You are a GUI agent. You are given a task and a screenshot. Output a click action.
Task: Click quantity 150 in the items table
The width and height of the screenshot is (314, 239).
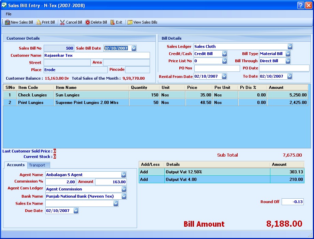[x=144, y=95]
